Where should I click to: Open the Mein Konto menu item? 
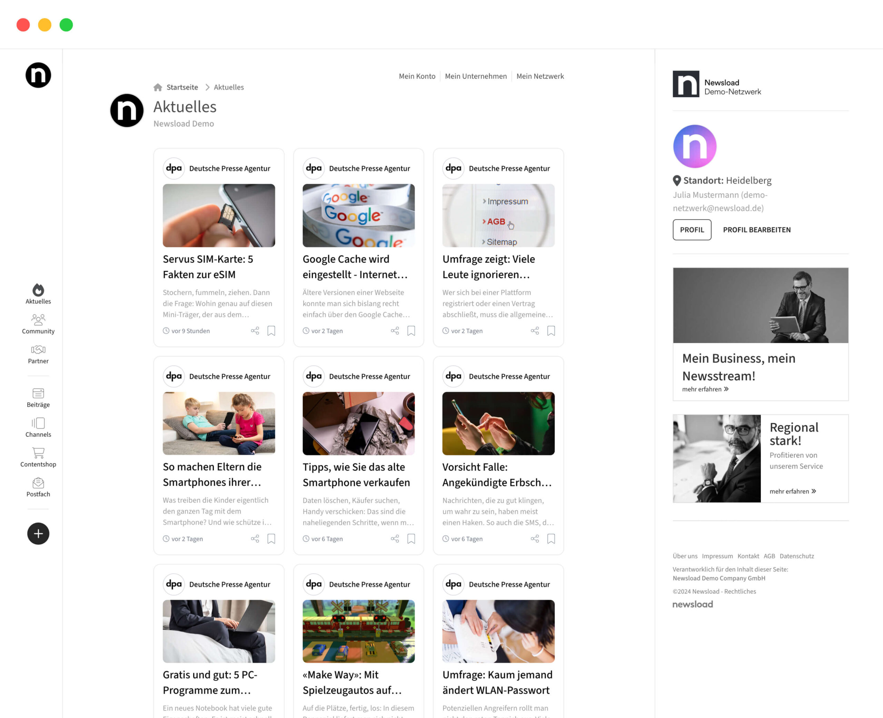[x=417, y=76]
